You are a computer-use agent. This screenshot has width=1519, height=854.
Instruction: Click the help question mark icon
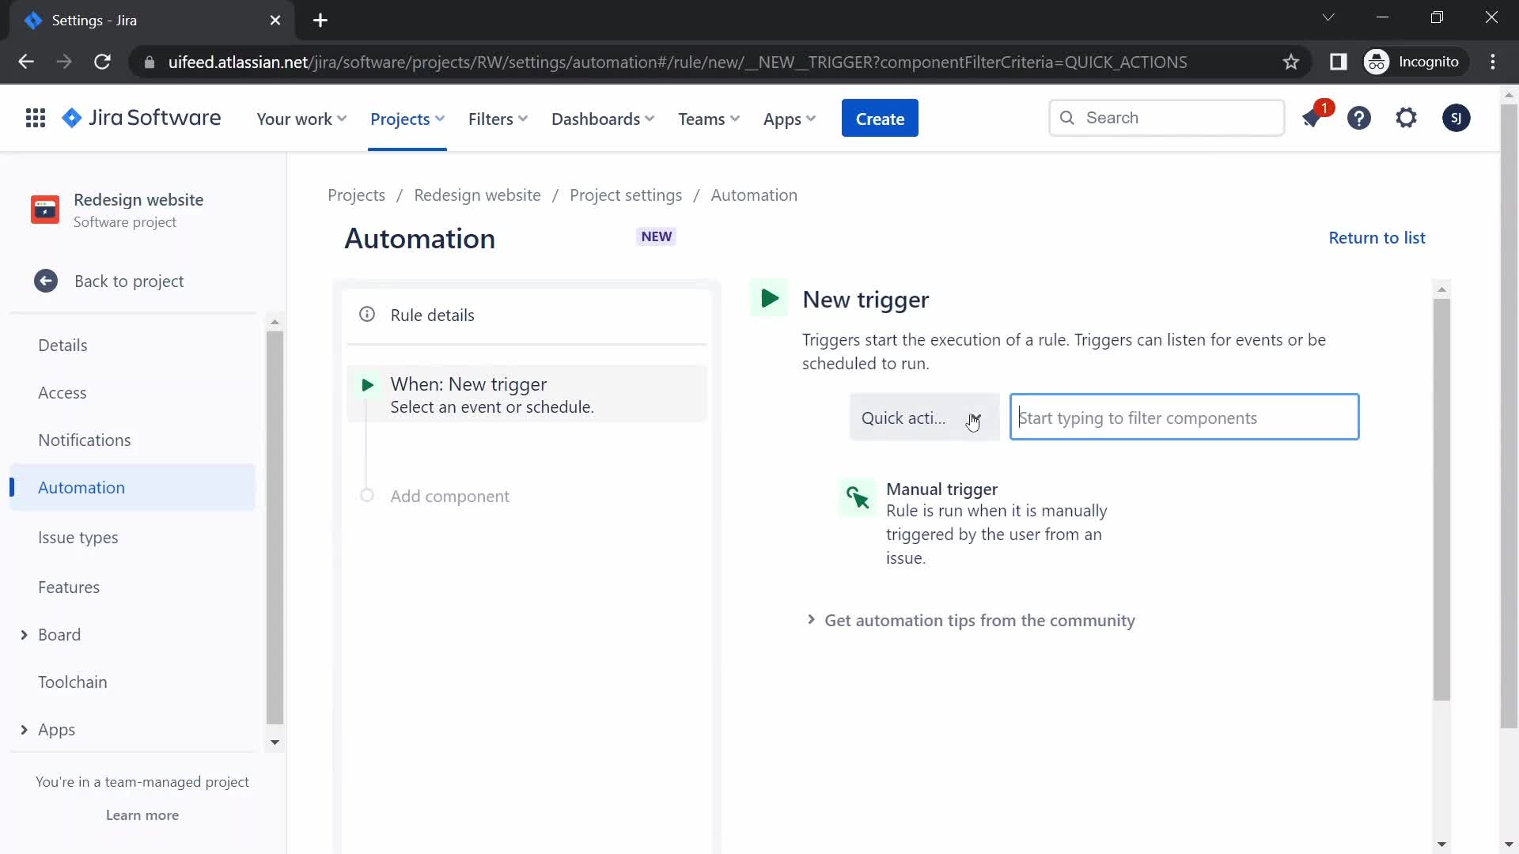(1359, 118)
